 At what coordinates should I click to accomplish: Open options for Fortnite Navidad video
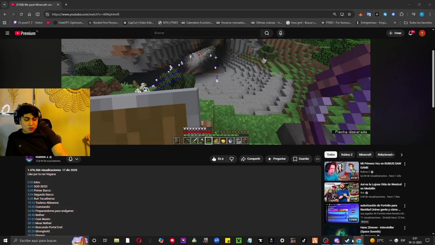pos(405,206)
